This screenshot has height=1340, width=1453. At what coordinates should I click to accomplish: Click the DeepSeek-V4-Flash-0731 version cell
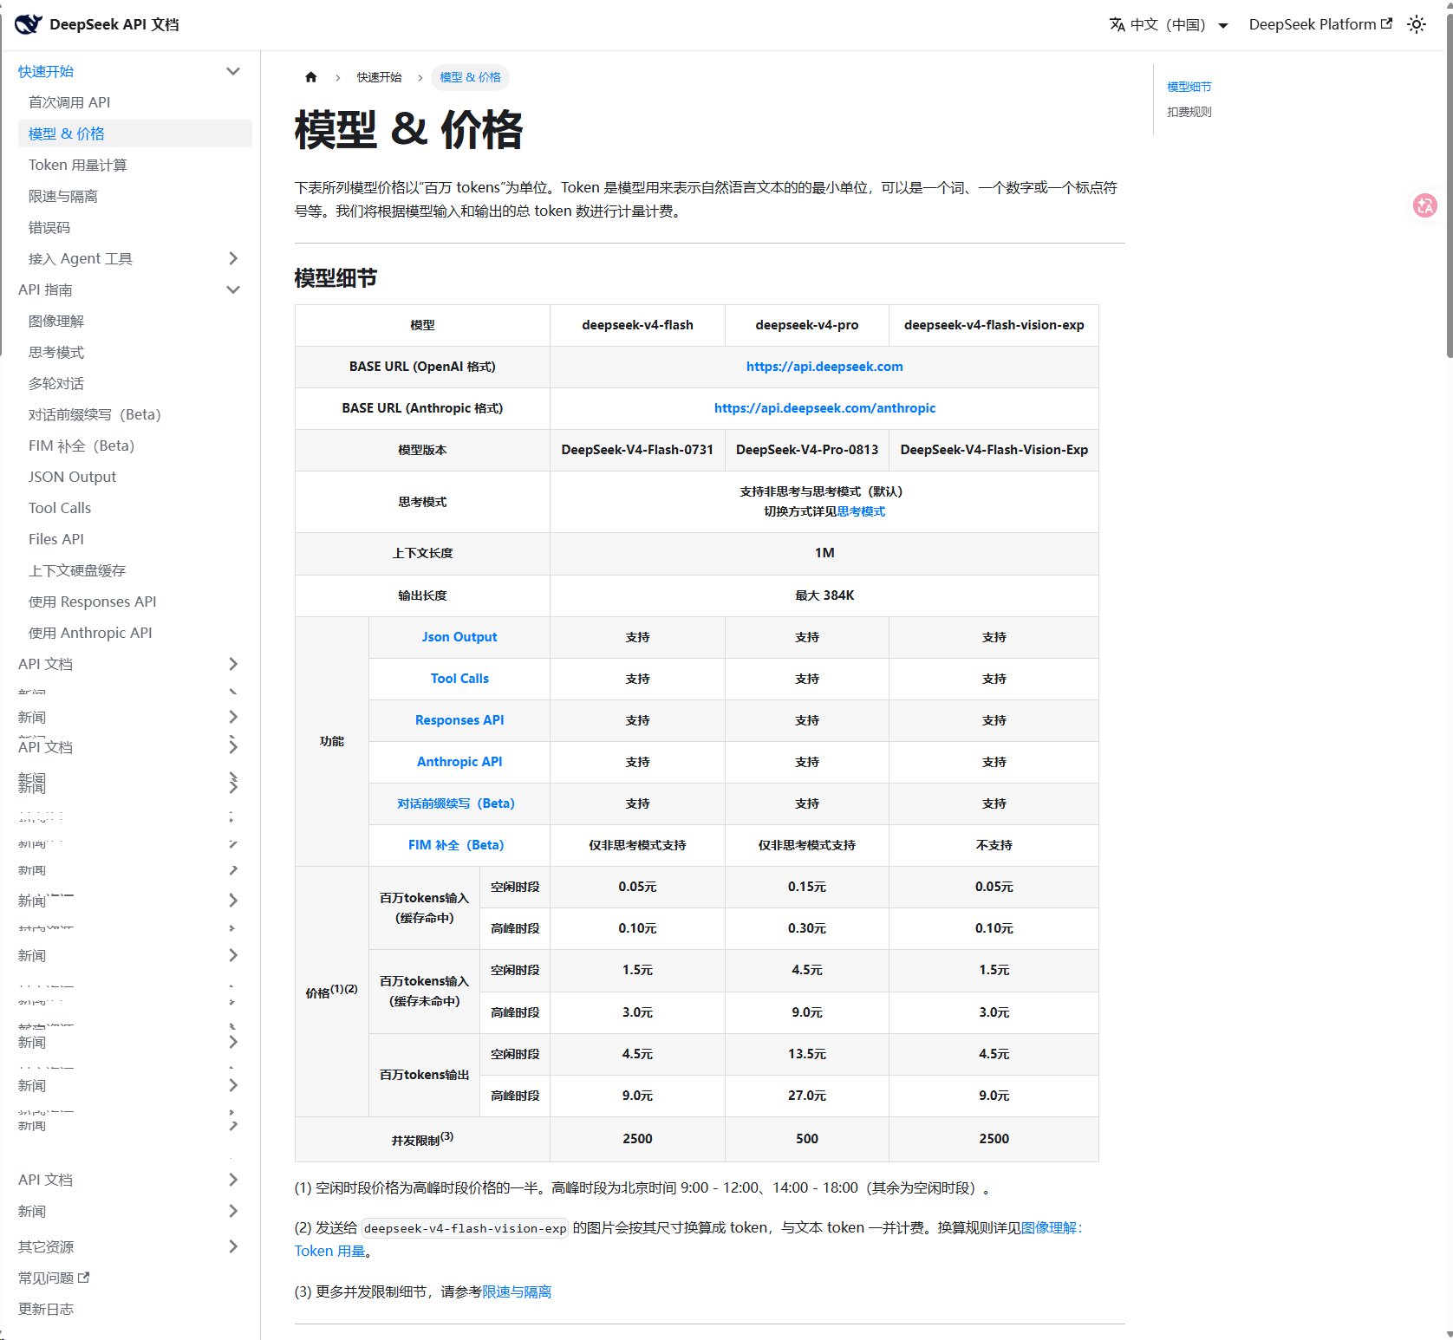click(637, 450)
